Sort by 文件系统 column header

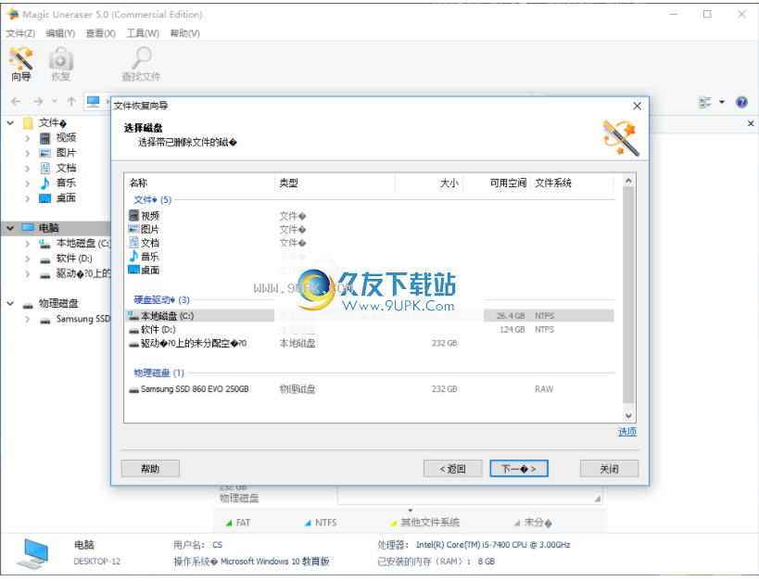[572, 183]
